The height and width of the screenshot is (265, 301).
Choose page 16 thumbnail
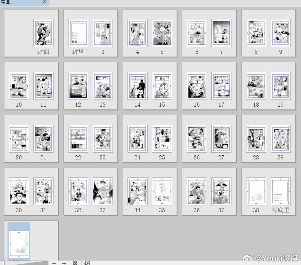tap(197, 86)
